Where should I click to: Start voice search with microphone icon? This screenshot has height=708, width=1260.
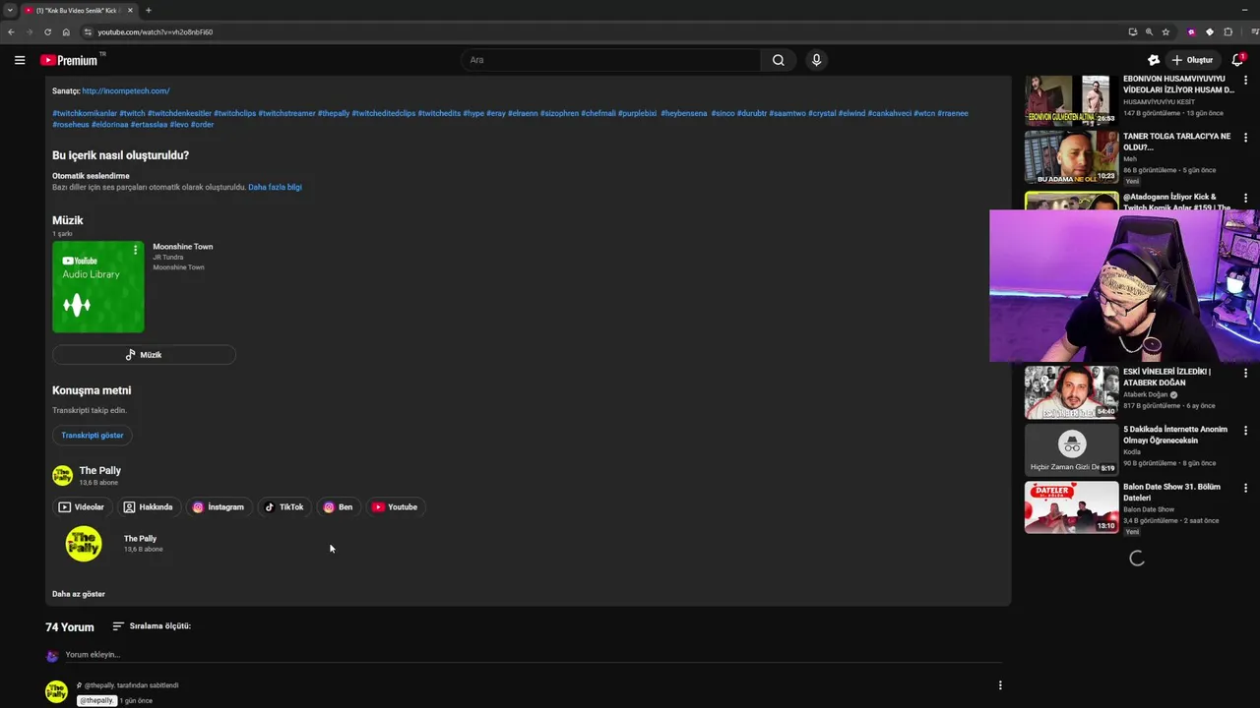[816, 60]
